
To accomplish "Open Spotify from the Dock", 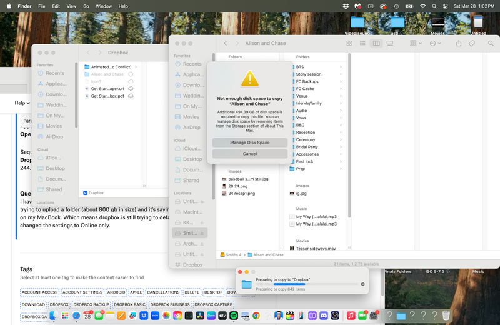I will coord(233,316).
